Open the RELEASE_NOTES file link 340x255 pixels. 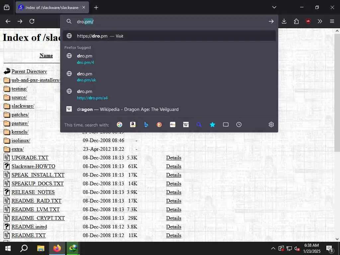pos(33,192)
